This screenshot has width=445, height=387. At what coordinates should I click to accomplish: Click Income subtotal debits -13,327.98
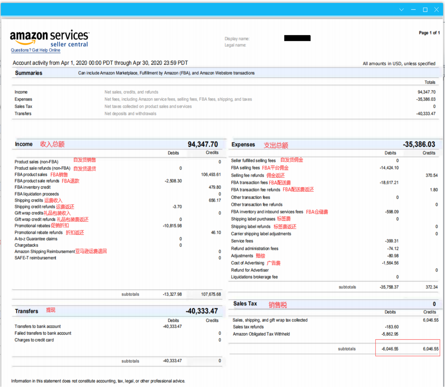pyautogui.click(x=172, y=294)
